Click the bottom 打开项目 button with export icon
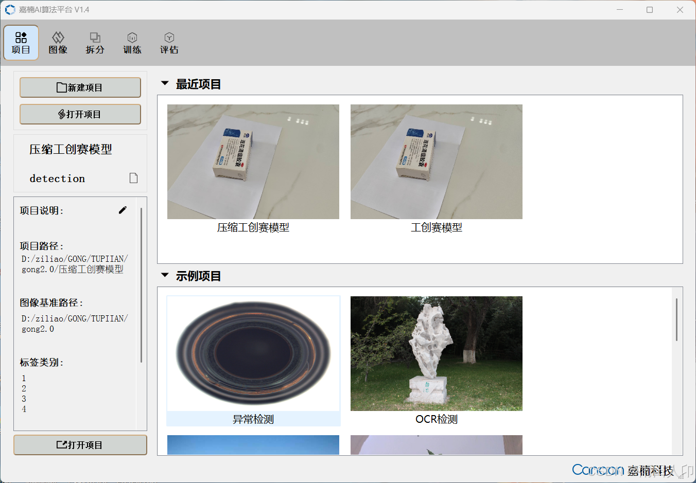The image size is (696, 483). point(80,445)
